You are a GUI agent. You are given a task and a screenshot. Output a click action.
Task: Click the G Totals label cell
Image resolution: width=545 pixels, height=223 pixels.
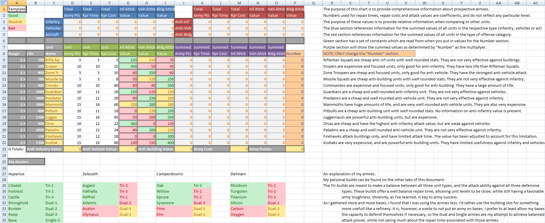(x=17, y=149)
